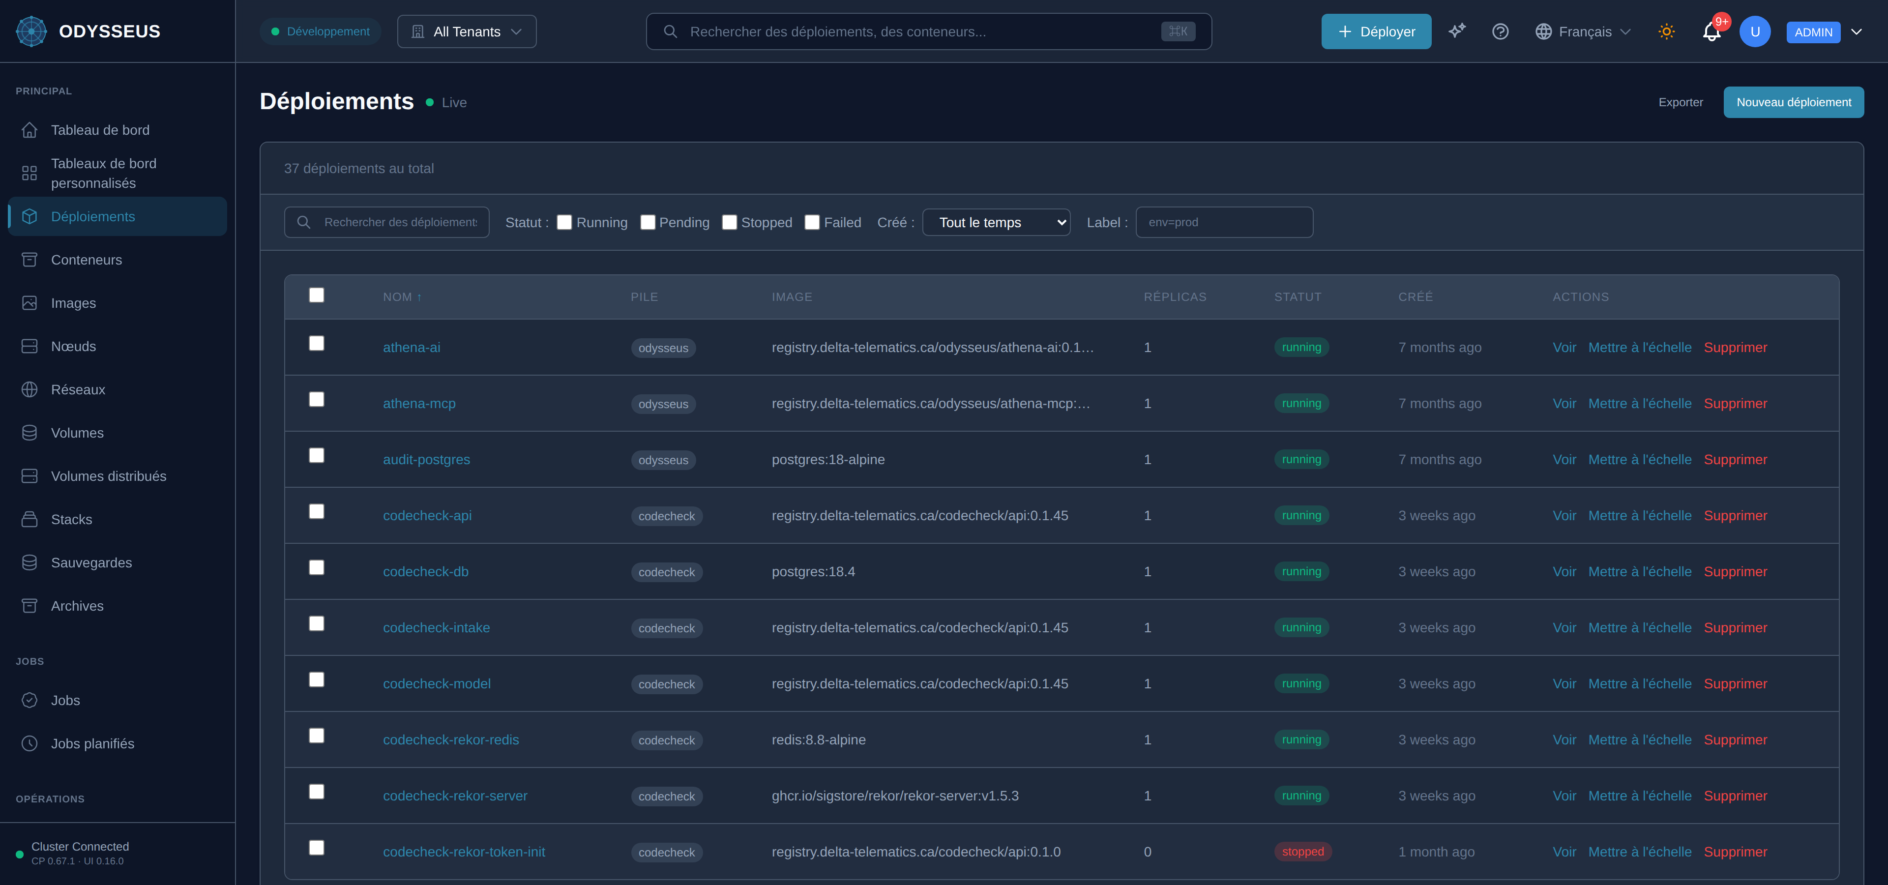Open the Volumes sidebar item

click(118, 433)
